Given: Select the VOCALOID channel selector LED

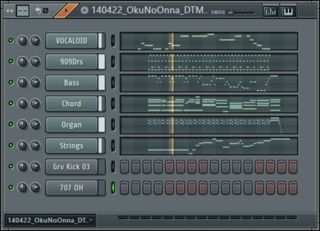Looking at the screenshot, I should tap(113, 41).
